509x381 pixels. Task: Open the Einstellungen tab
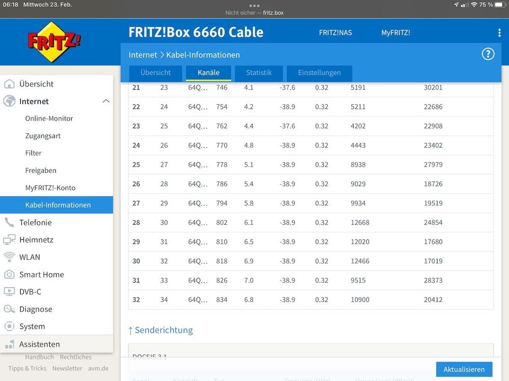click(319, 73)
